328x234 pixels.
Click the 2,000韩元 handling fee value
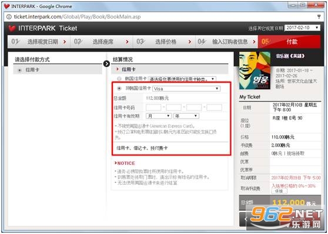click(x=280, y=145)
